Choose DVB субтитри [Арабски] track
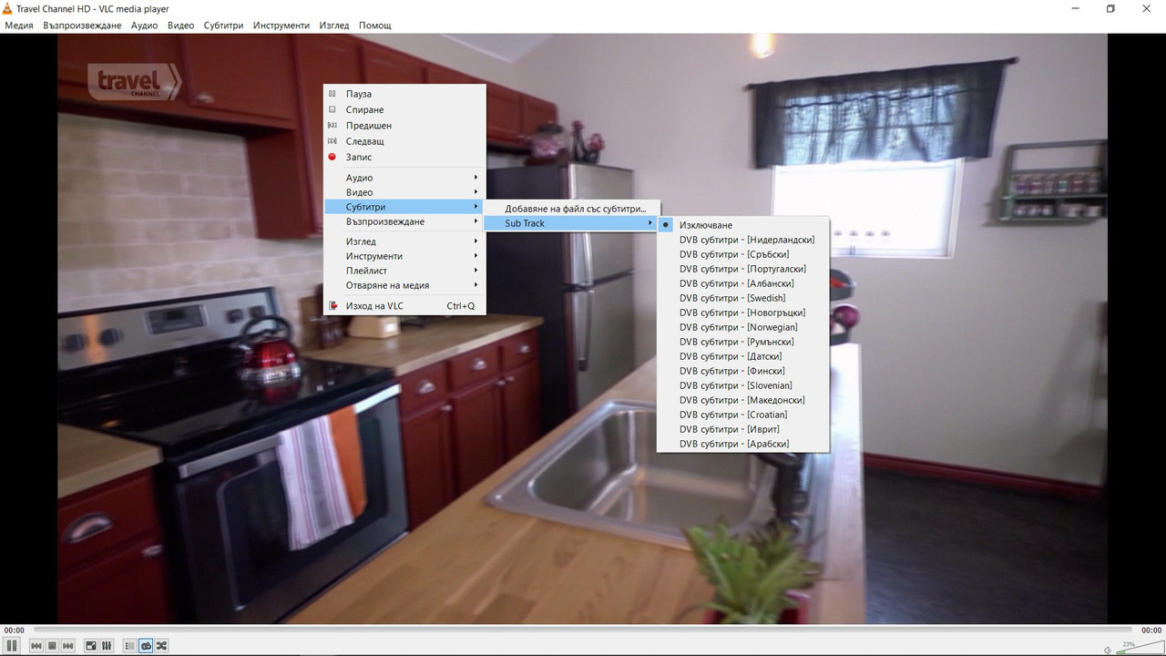1166x656 pixels. pos(743,444)
